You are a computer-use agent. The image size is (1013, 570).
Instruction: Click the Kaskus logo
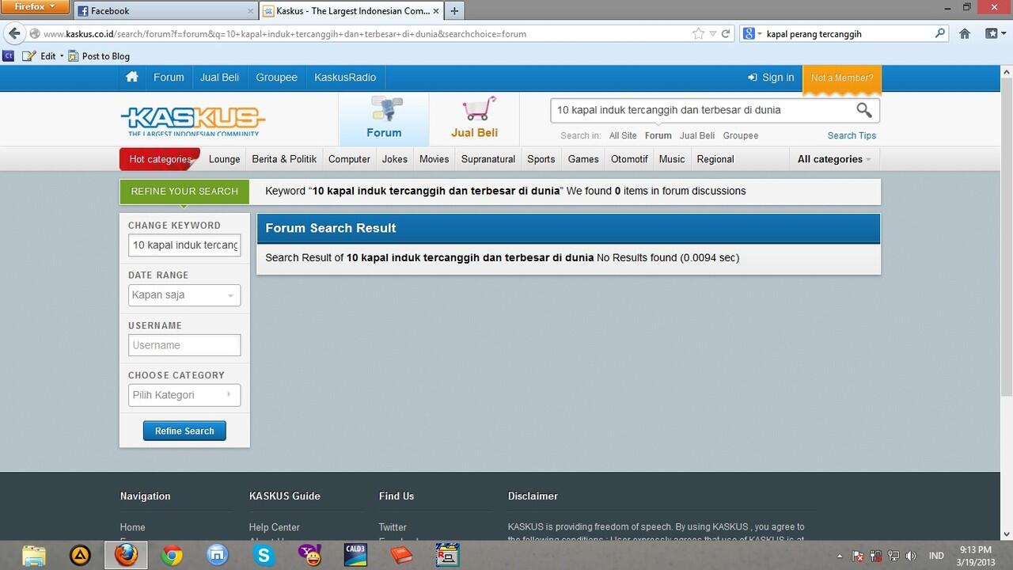coord(193,120)
